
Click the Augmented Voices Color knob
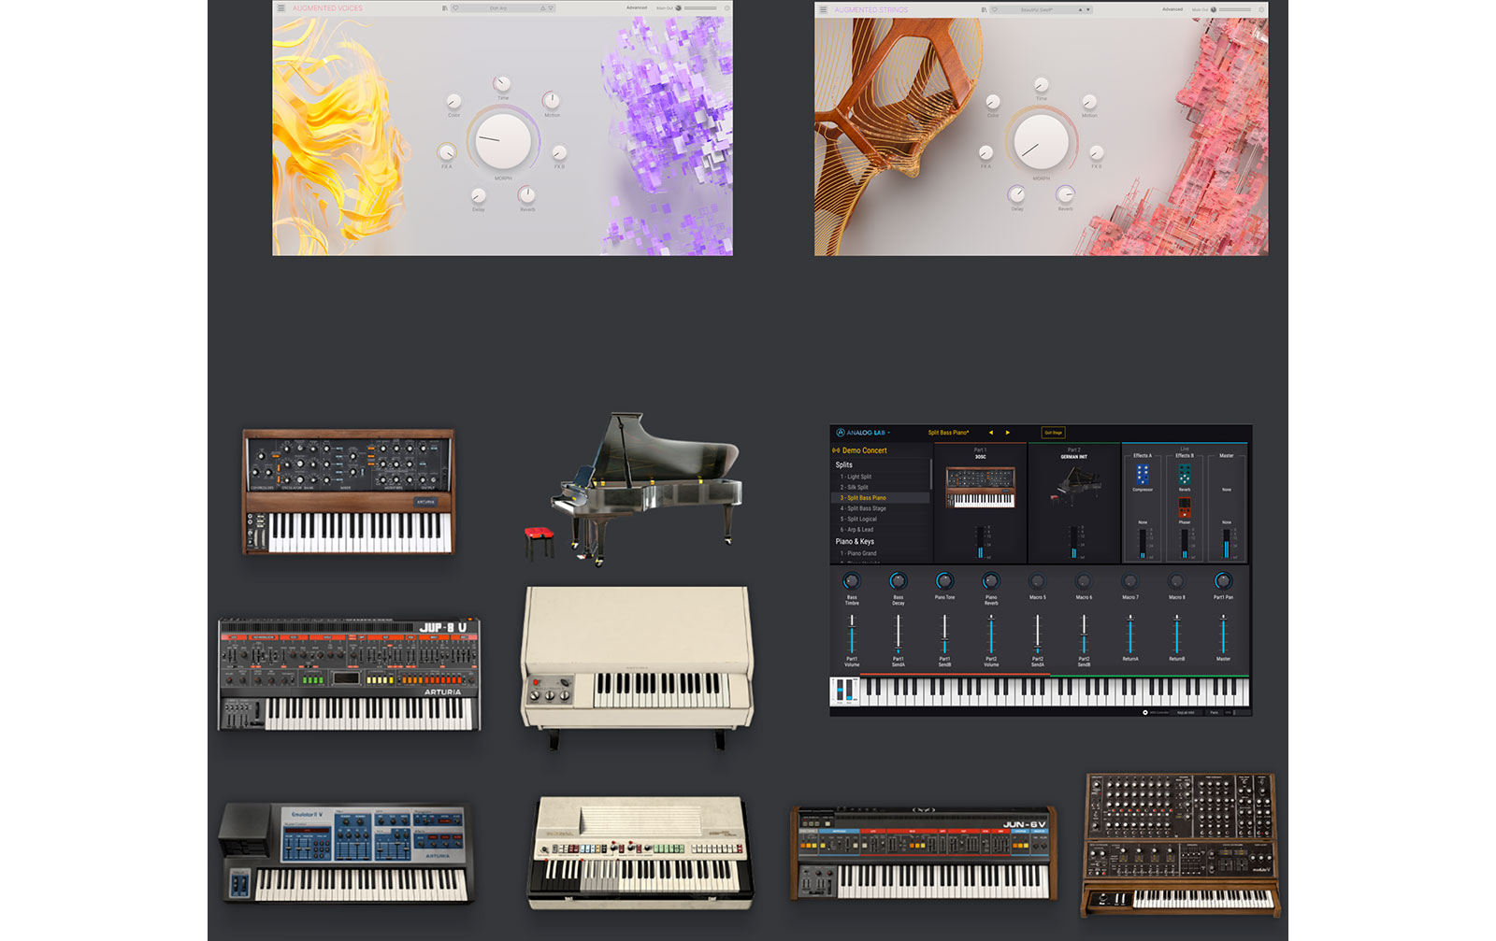click(453, 101)
